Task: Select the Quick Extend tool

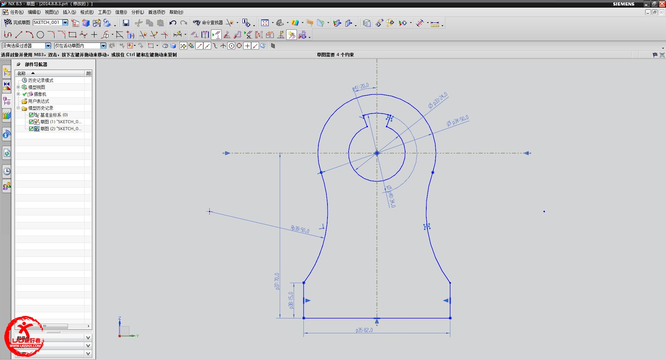Action: [x=154, y=35]
